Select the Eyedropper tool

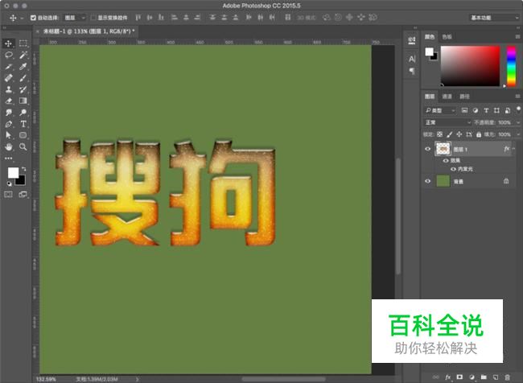point(23,67)
